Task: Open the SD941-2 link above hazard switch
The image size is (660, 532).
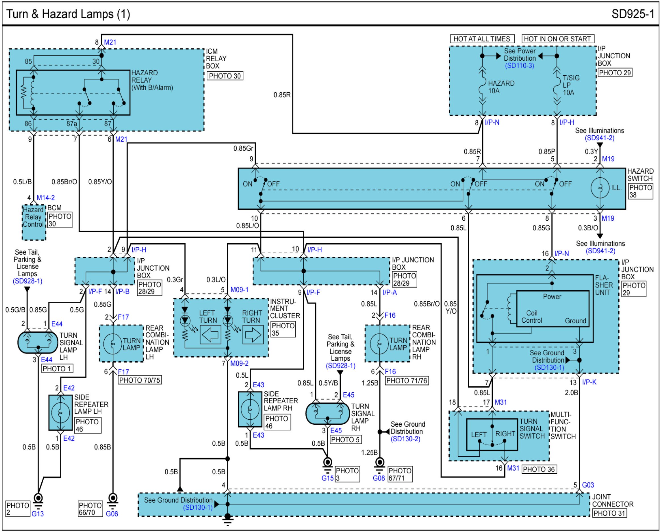Action: coord(599,138)
